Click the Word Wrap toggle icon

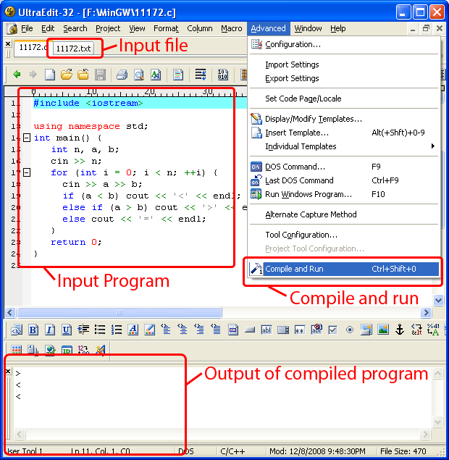pos(201,75)
